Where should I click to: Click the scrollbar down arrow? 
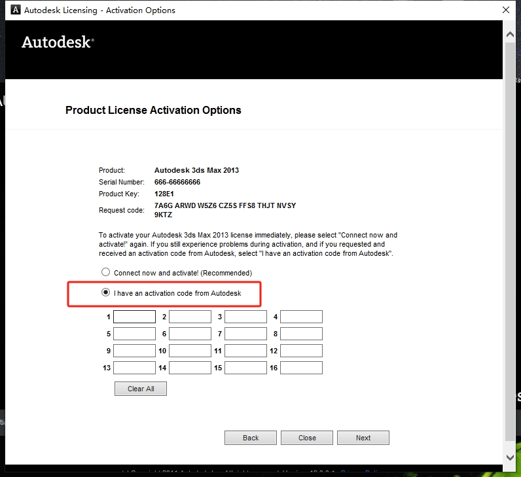tap(510, 457)
